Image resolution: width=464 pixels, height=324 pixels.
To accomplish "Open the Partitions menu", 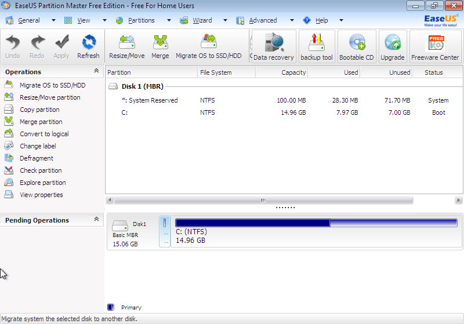I will pyautogui.click(x=141, y=20).
